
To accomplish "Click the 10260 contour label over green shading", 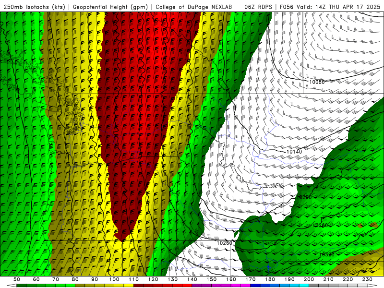I will [x=320, y=225].
